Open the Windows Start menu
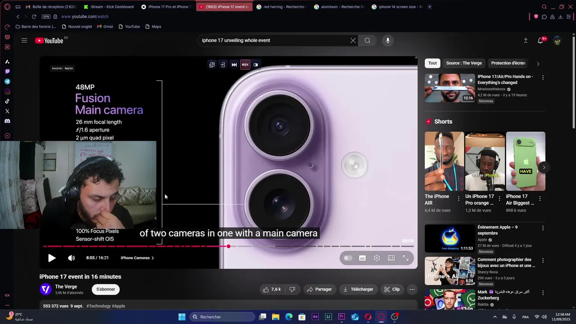This screenshot has height=324, width=576. [182, 317]
